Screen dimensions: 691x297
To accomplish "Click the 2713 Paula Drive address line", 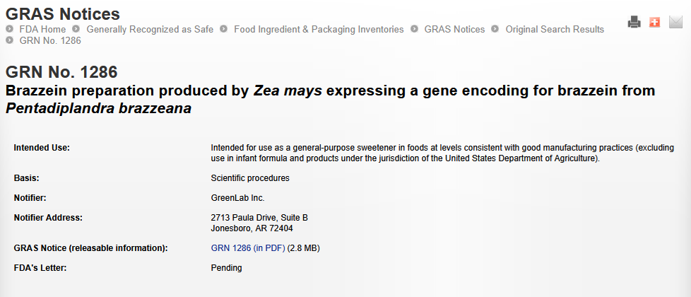I will point(259,217).
